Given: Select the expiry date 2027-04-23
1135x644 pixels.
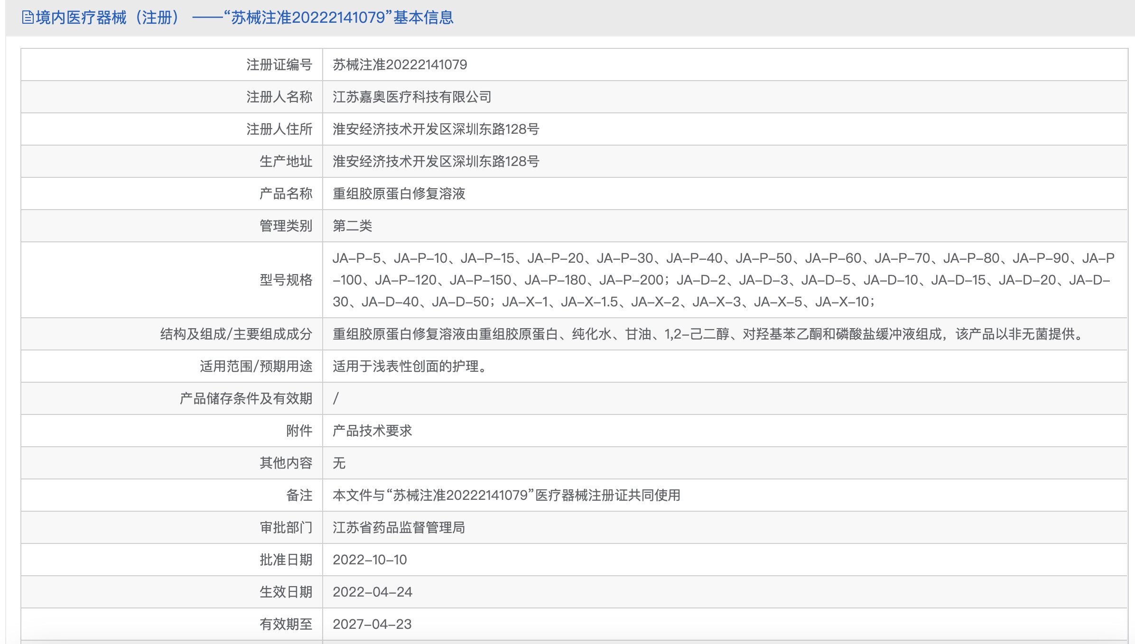Looking at the screenshot, I should tap(372, 624).
